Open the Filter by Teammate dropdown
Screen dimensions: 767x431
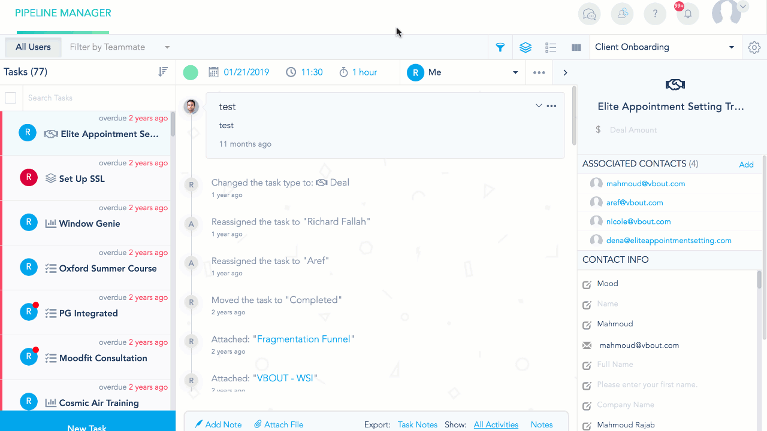[120, 47]
